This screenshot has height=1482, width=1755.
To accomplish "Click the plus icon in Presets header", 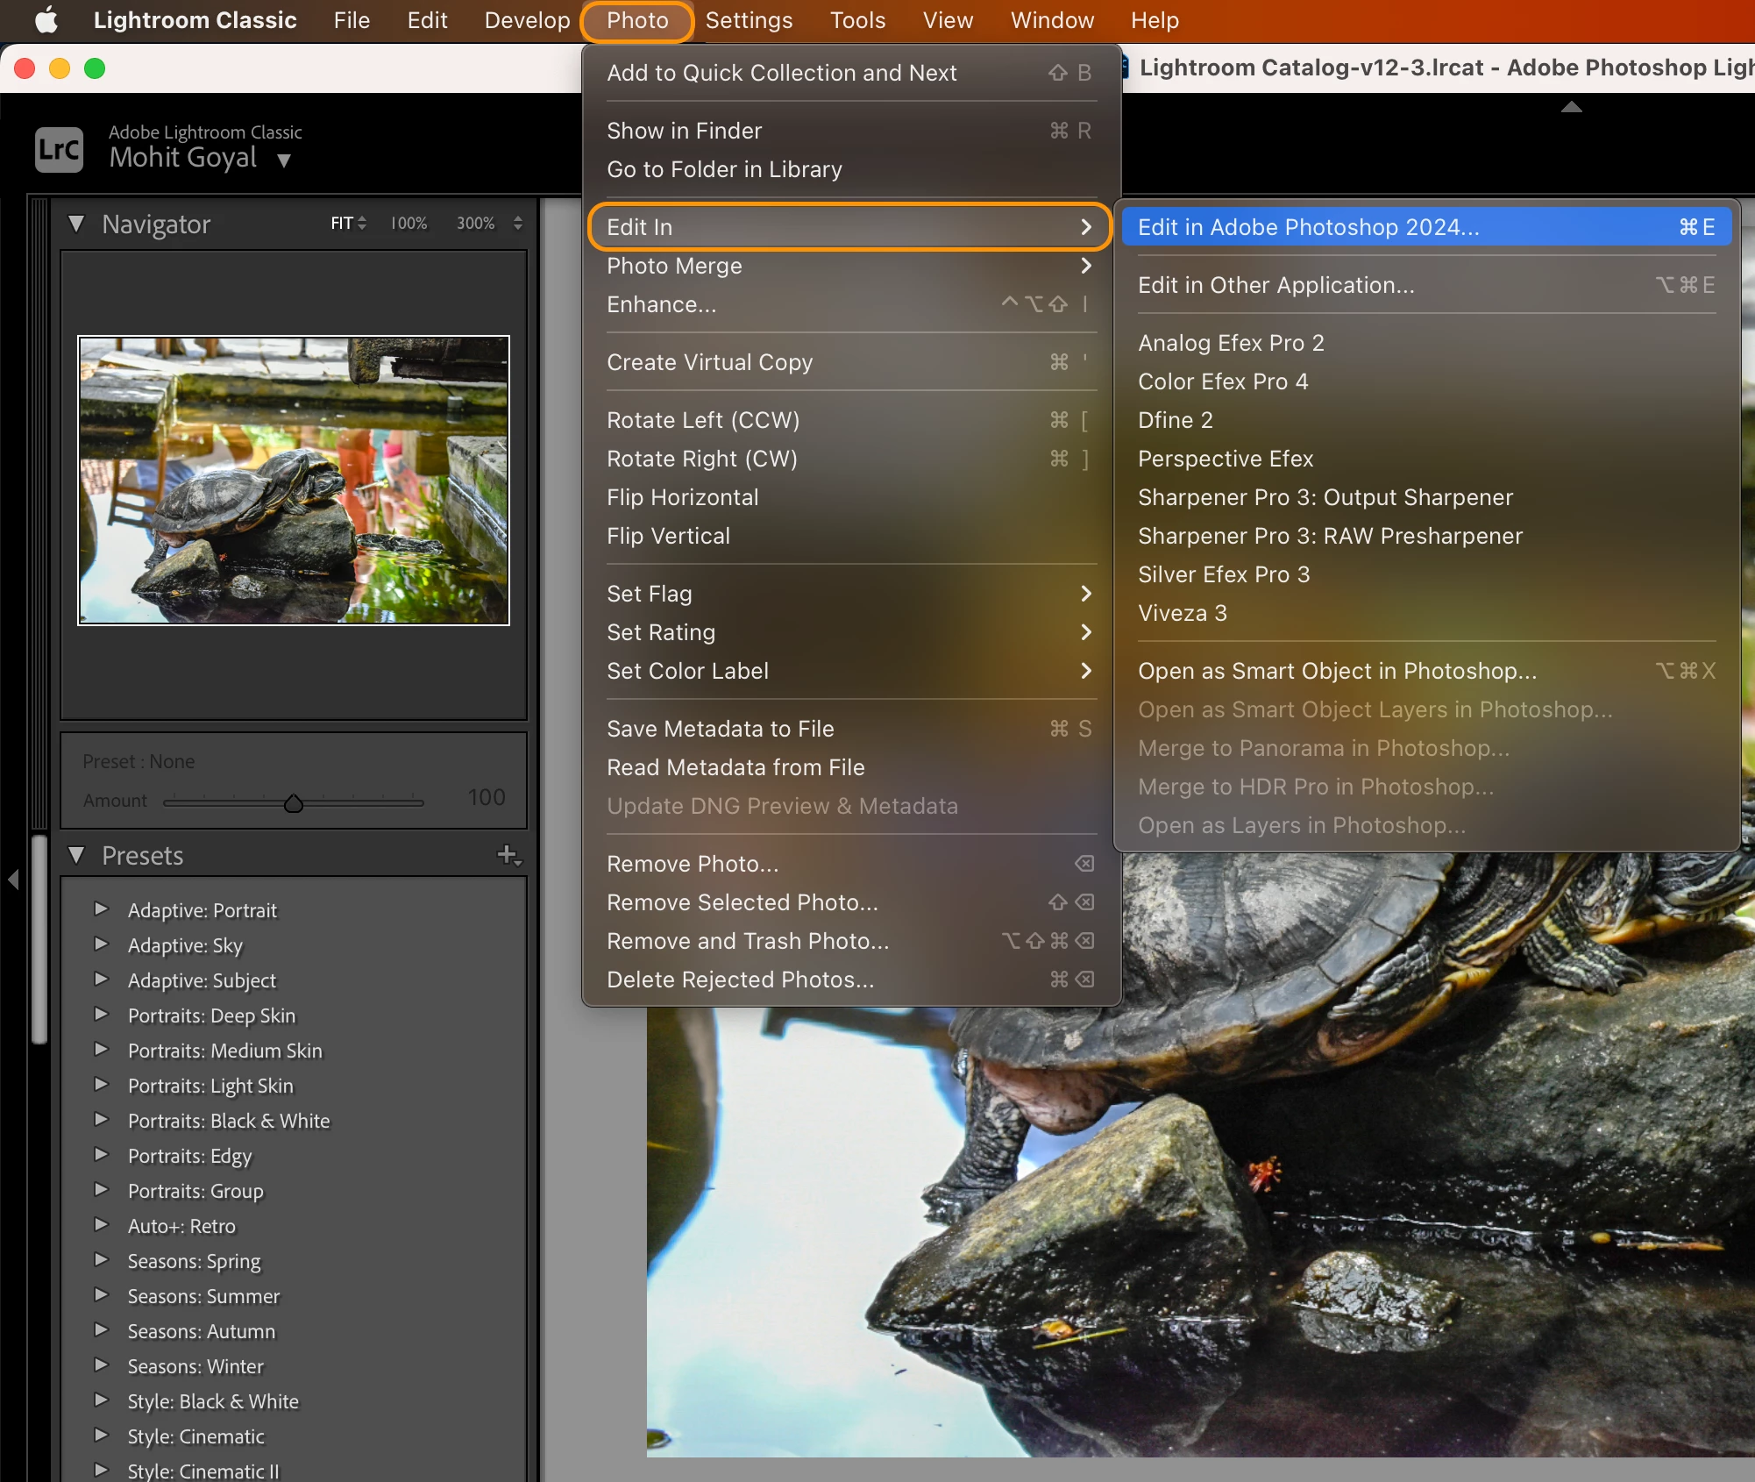I will tap(508, 854).
